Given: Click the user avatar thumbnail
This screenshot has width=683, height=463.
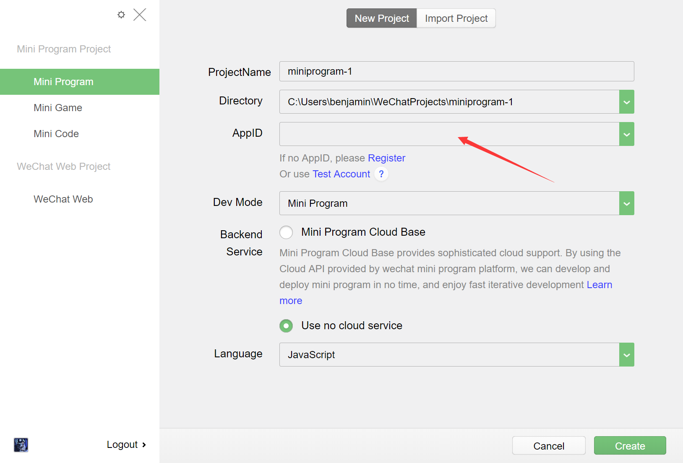Looking at the screenshot, I should coord(21,445).
